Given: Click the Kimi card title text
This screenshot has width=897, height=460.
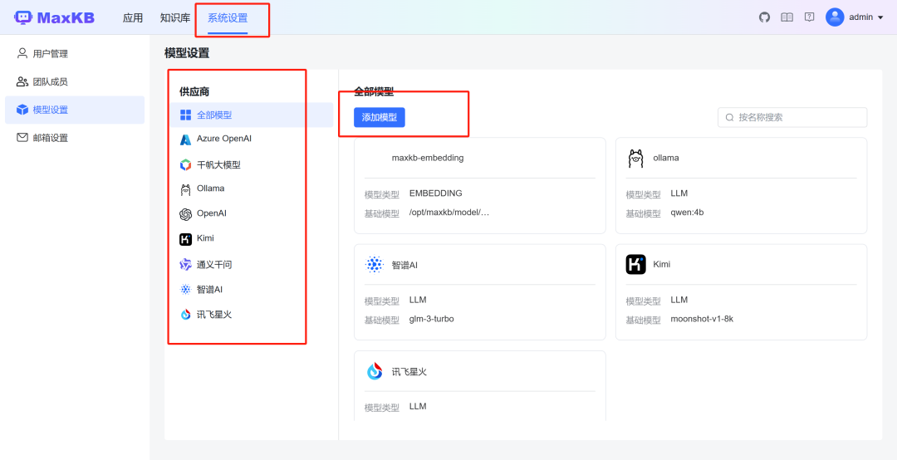Looking at the screenshot, I should click(x=662, y=264).
